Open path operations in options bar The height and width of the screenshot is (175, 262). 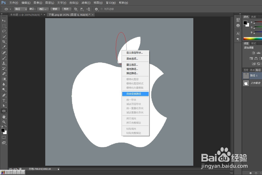pos(76,9)
